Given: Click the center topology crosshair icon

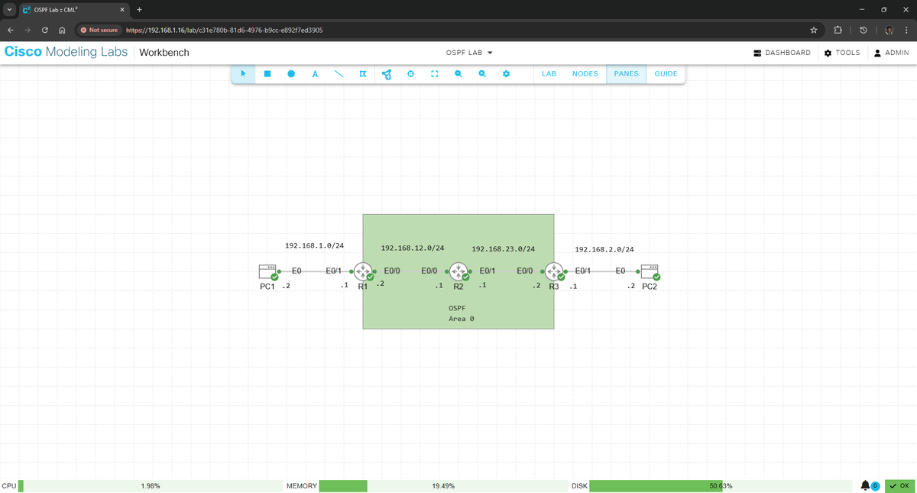Looking at the screenshot, I should tap(410, 74).
